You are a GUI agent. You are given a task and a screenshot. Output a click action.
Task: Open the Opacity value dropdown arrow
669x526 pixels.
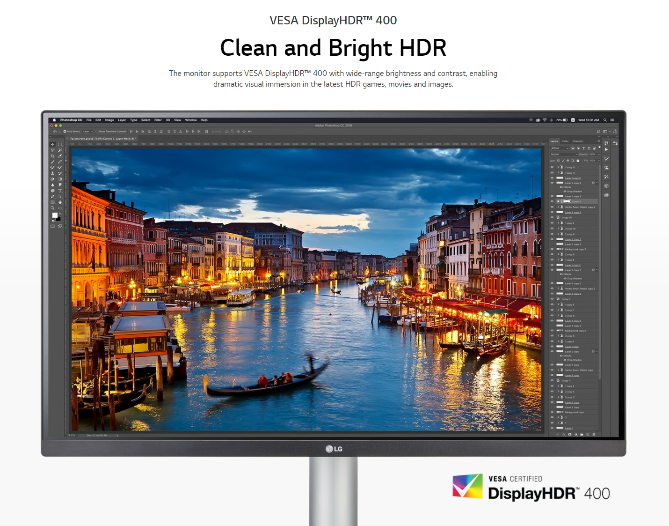pyautogui.click(x=598, y=154)
